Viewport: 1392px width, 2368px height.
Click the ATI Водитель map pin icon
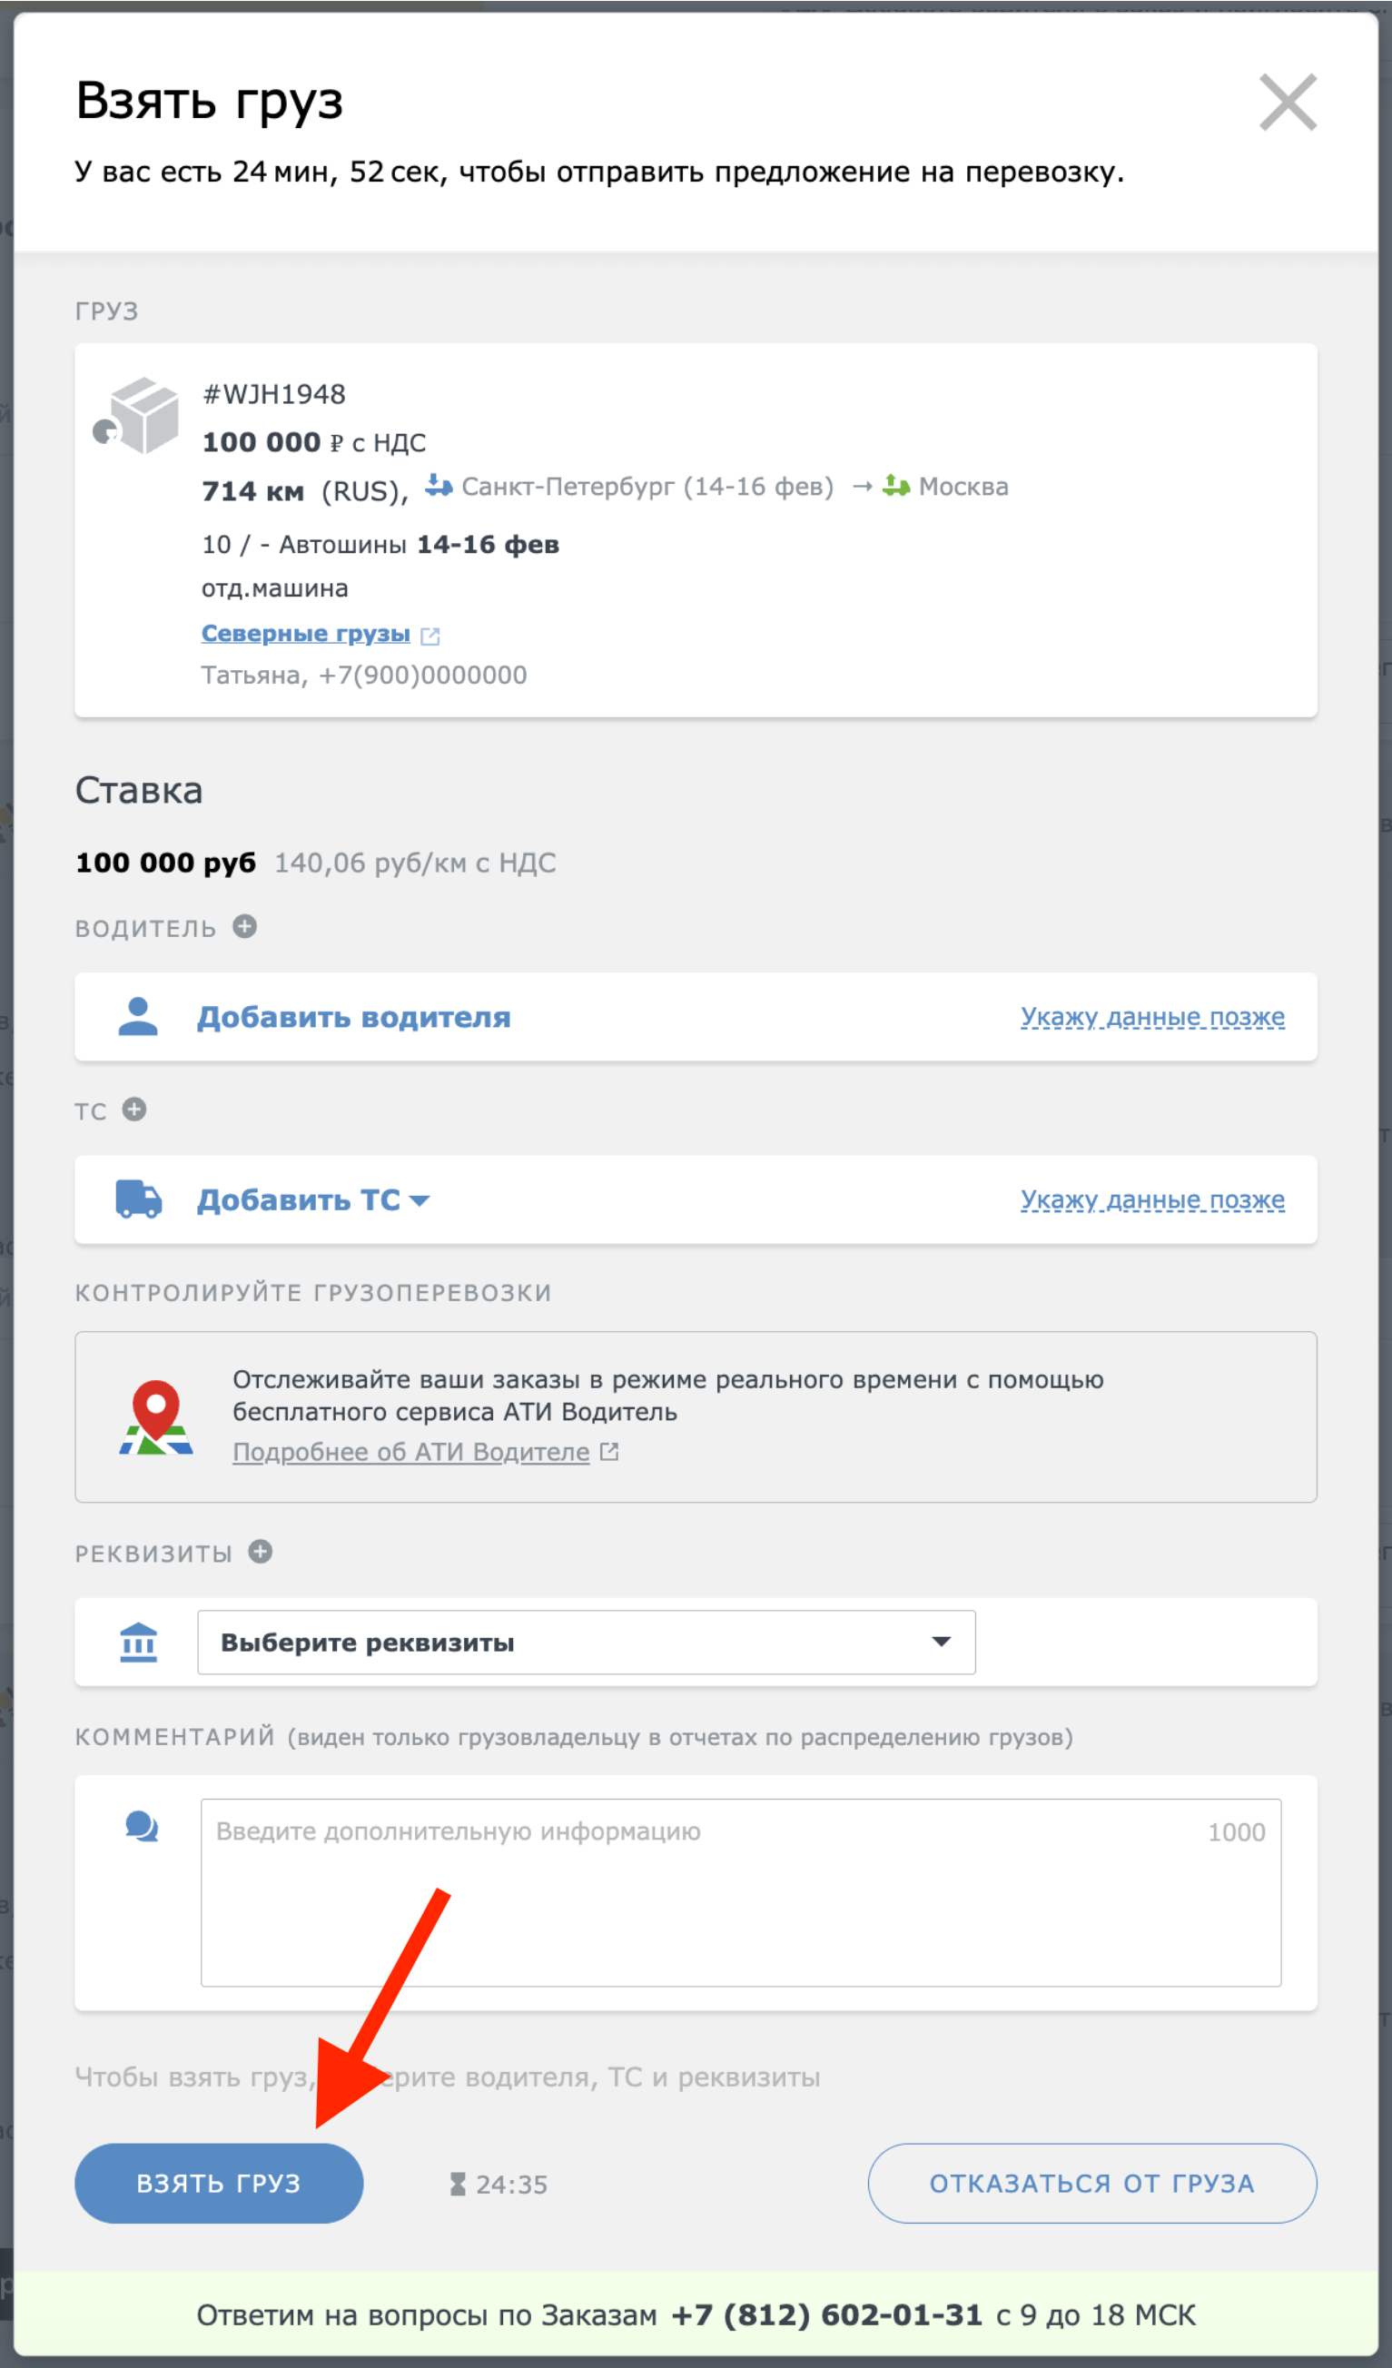(156, 1417)
